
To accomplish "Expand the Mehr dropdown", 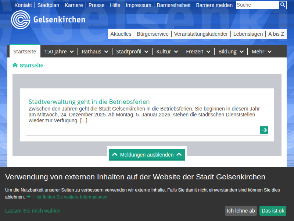I will click(261, 52).
